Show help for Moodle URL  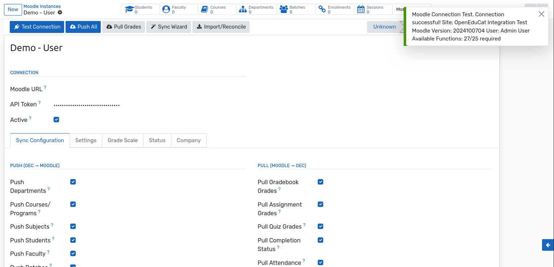[x=45, y=87]
